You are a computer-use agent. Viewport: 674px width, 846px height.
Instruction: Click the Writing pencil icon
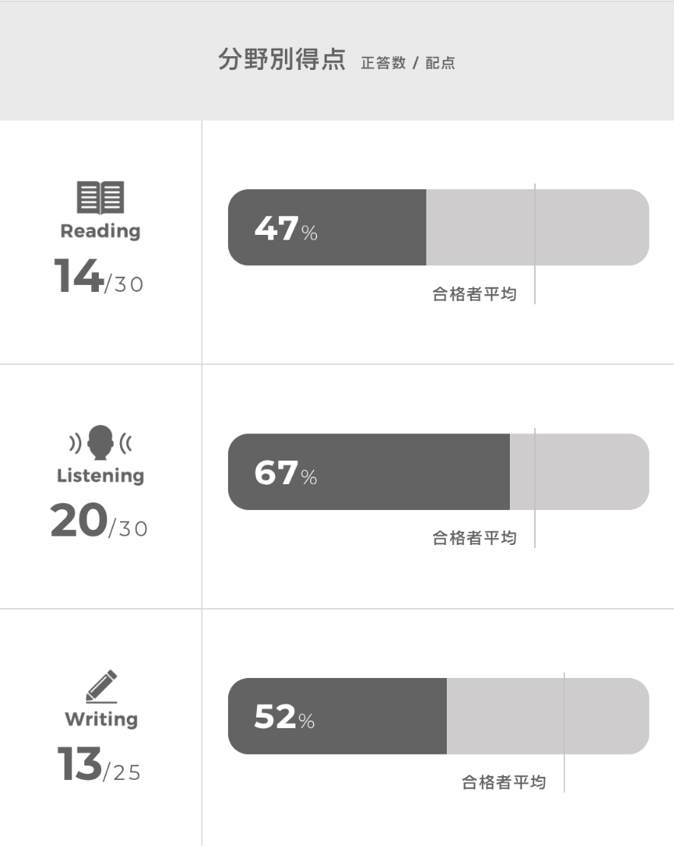tap(101, 686)
